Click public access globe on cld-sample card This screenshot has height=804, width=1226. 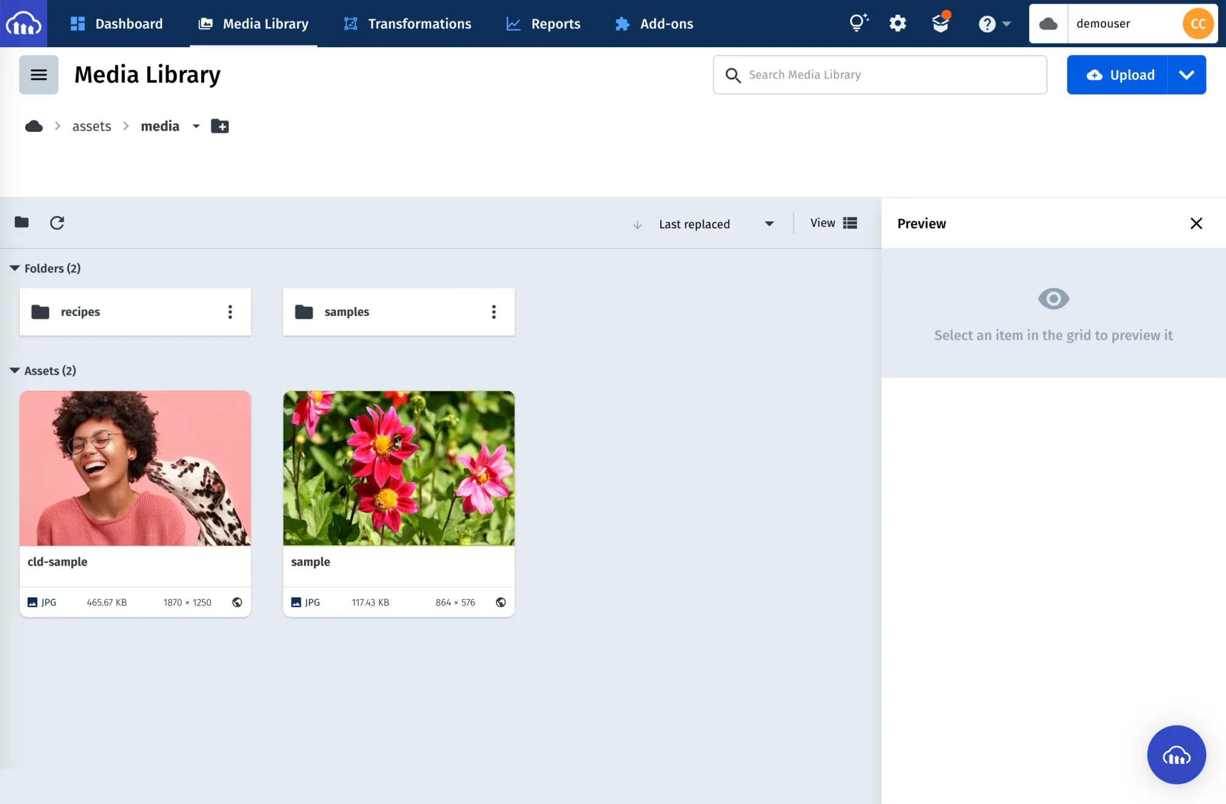point(237,602)
